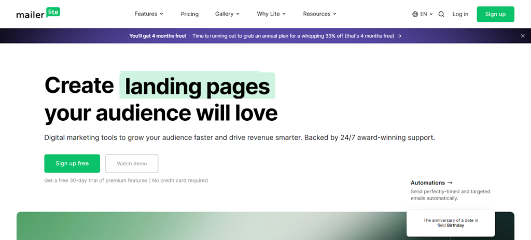The image size is (531, 240).
Task: Select the Birthday anniversary trigger card
Action: pyautogui.click(x=450, y=223)
